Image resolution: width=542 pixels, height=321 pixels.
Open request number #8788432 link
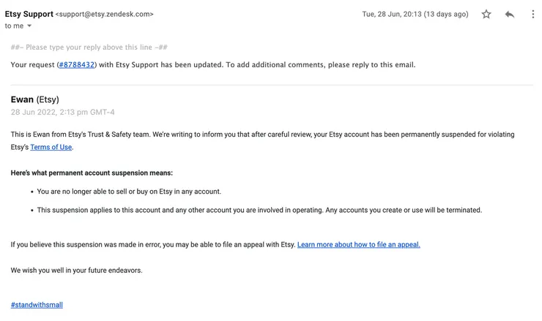(x=76, y=64)
